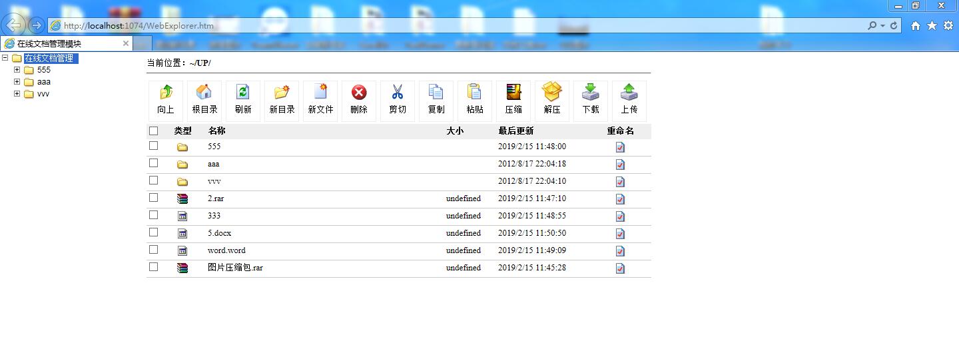The width and height of the screenshot is (959, 349).
Task: Check the box for folder vvv
Action: (154, 180)
